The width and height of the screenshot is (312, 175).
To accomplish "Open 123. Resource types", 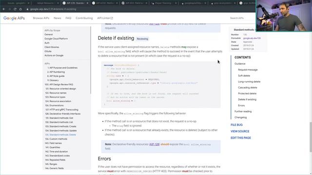I will [55, 97].
